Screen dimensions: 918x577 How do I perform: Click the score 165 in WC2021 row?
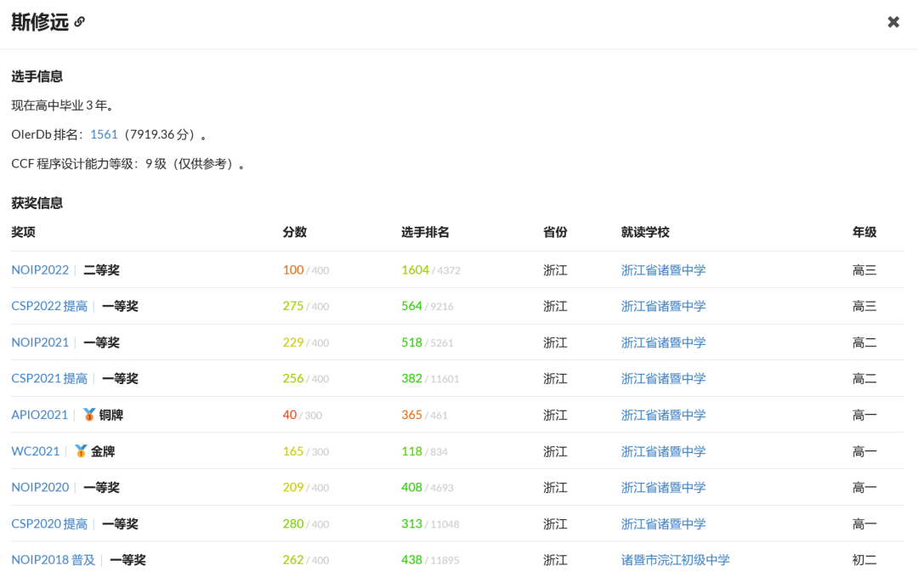293,451
